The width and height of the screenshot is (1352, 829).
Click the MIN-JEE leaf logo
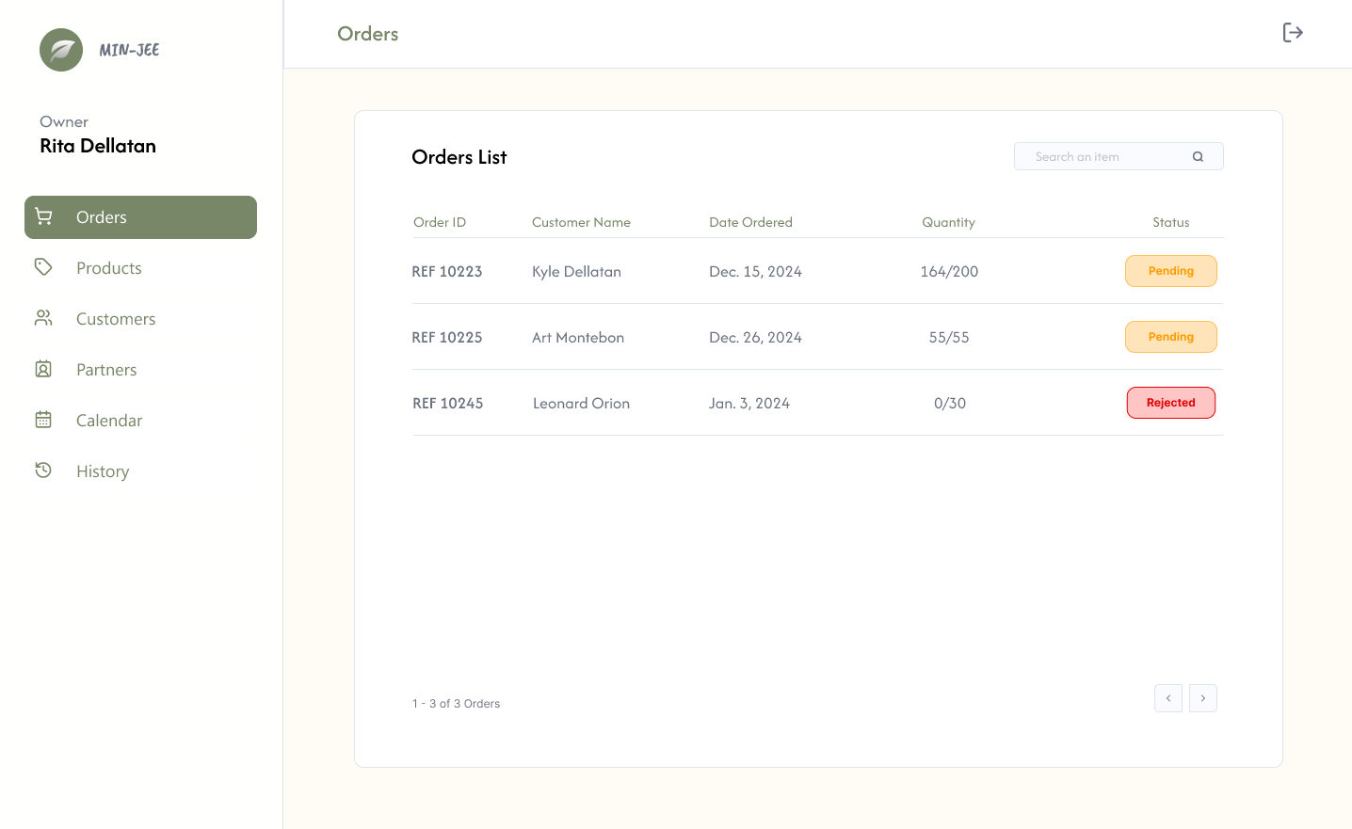point(61,50)
